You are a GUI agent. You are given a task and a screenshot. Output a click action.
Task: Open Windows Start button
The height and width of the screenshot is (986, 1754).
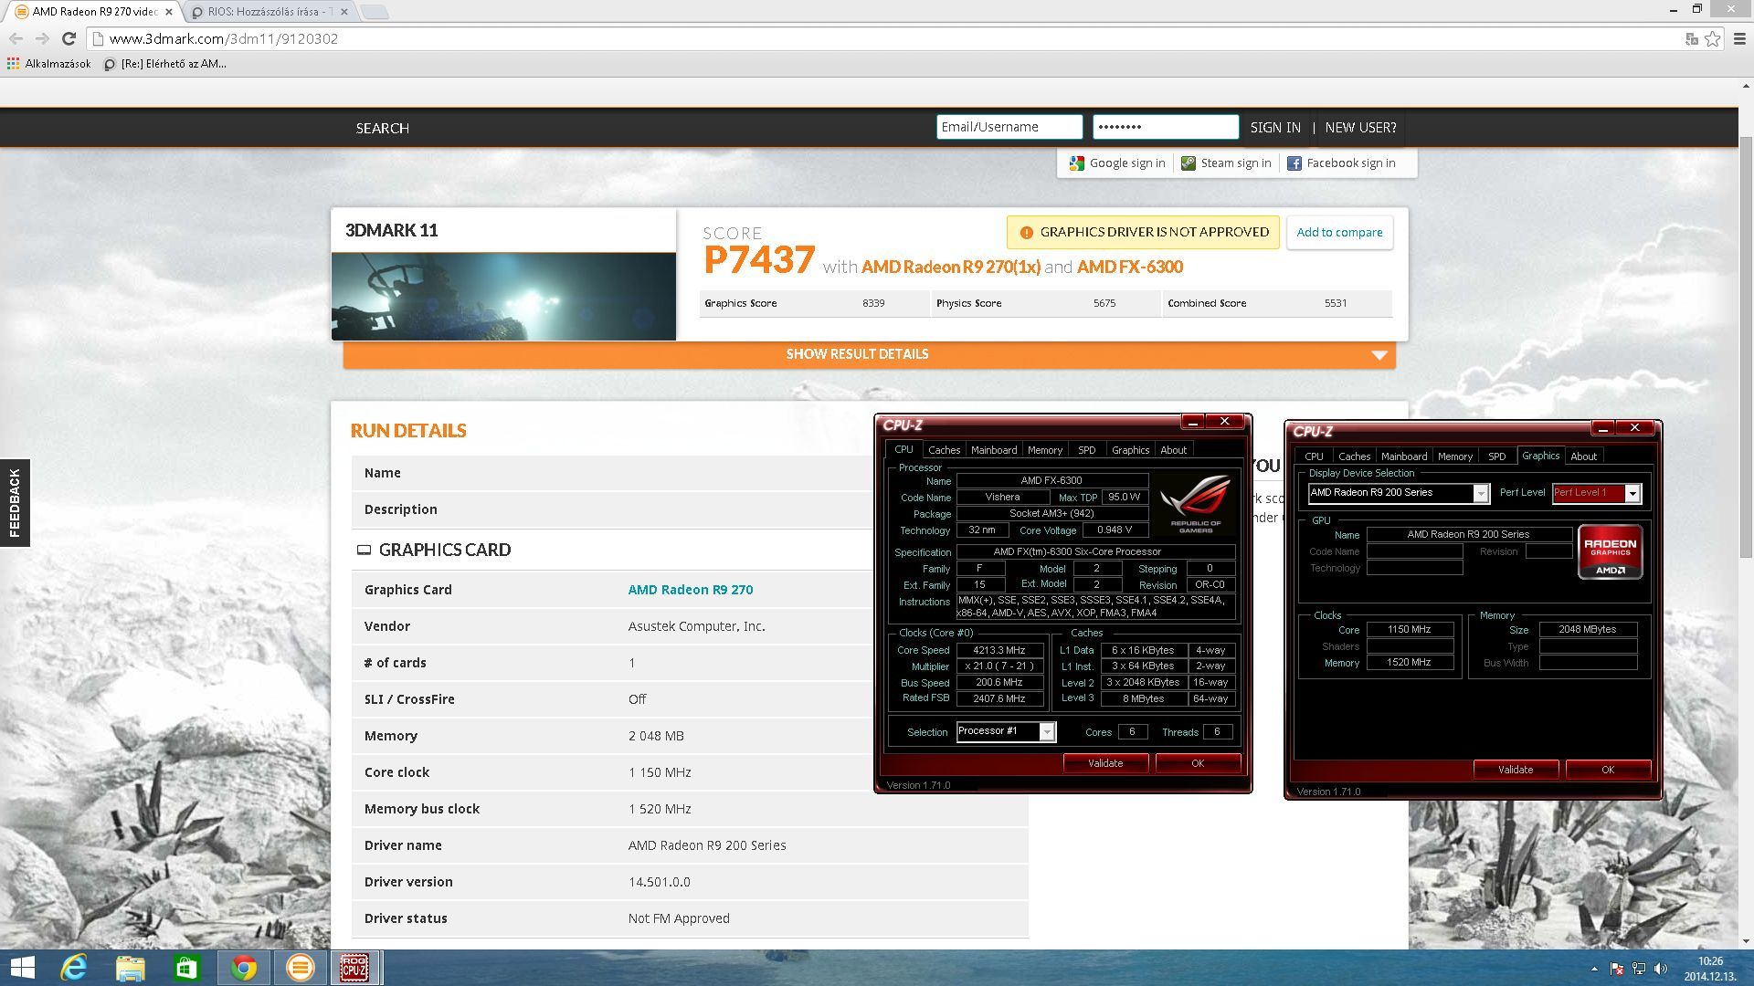(x=22, y=968)
